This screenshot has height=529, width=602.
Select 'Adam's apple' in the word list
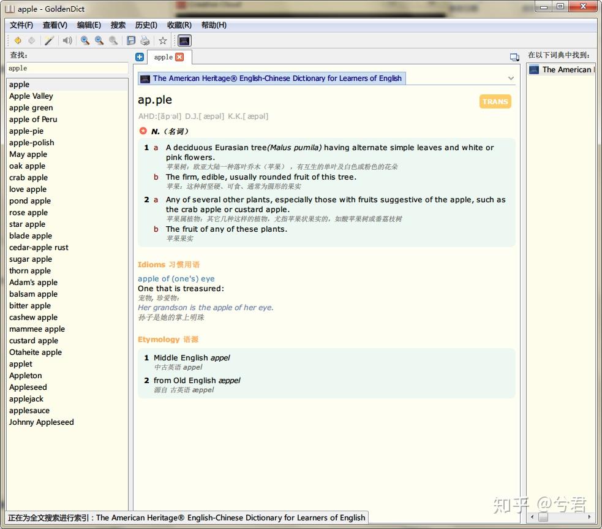pyautogui.click(x=67, y=283)
